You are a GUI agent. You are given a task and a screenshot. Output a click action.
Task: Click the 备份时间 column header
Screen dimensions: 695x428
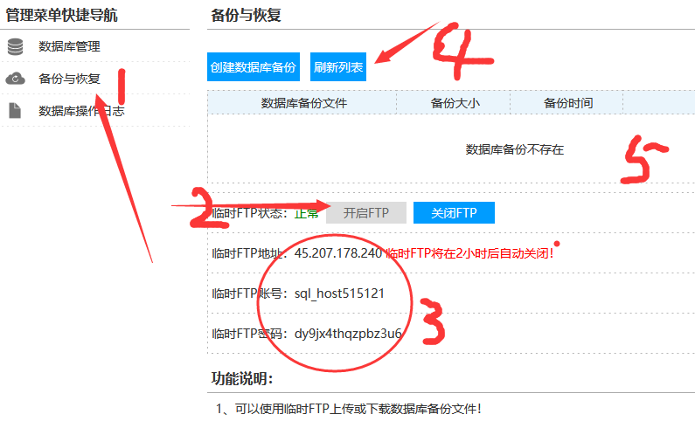pyautogui.click(x=568, y=103)
